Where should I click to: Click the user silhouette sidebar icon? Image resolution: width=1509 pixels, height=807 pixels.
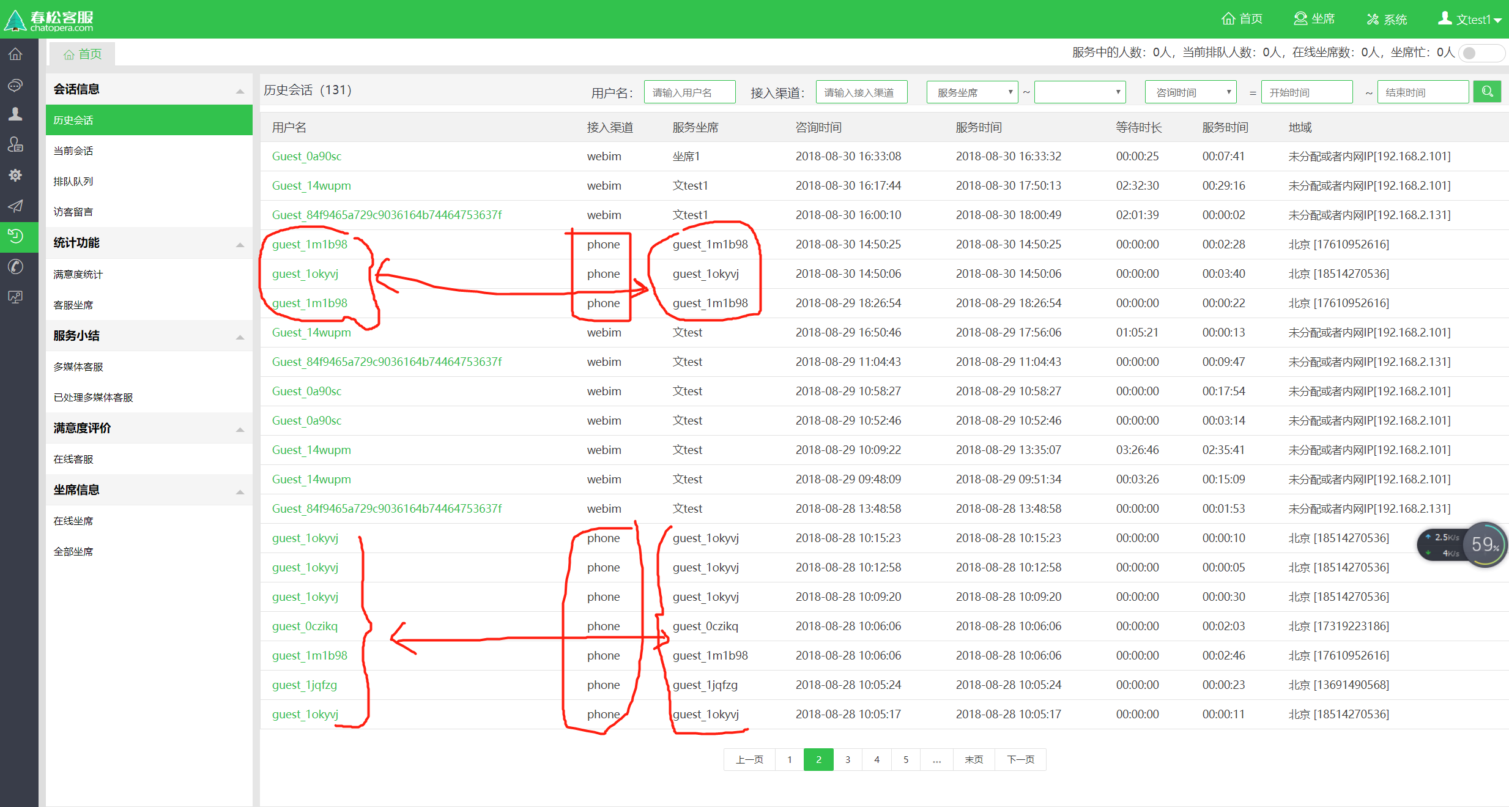(x=15, y=114)
